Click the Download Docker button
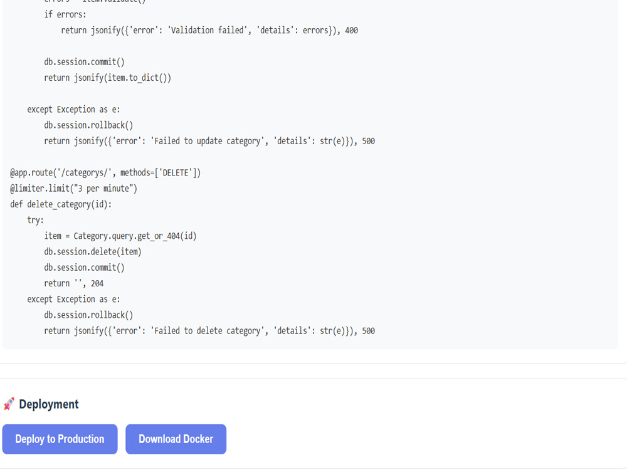Screen dimensions: 627x470 (x=176, y=439)
